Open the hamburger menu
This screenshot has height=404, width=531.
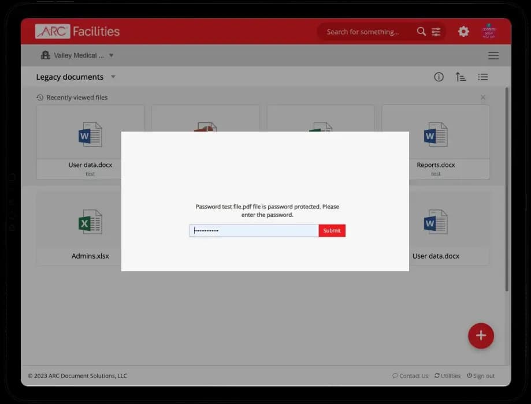pyautogui.click(x=493, y=55)
